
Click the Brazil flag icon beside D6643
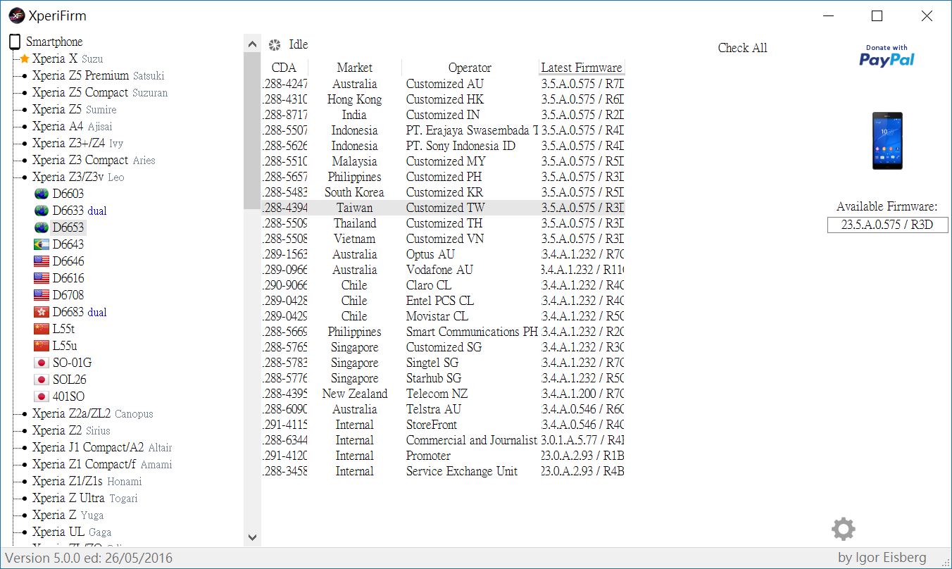point(42,244)
